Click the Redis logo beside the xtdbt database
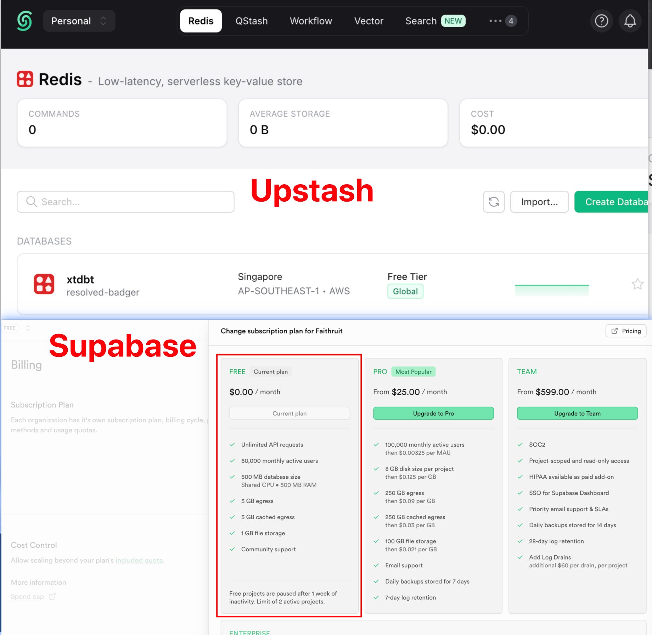Screen dimensions: 652x635 pos(45,283)
